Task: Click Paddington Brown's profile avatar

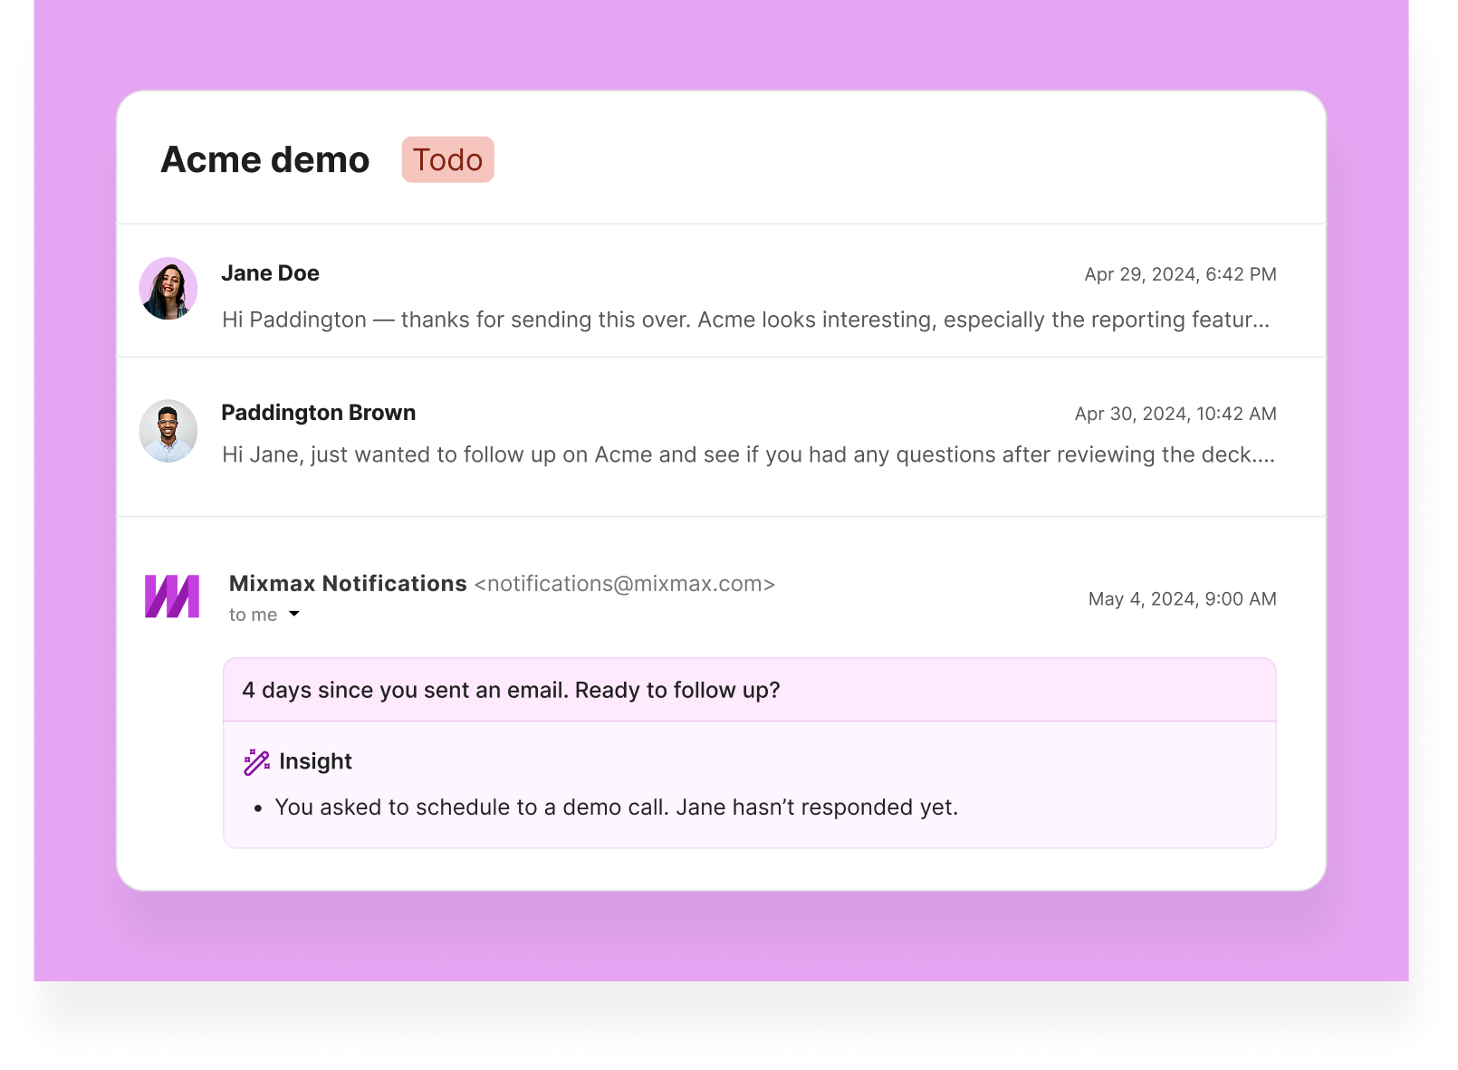Action: pyautogui.click(x=168, y=432)
